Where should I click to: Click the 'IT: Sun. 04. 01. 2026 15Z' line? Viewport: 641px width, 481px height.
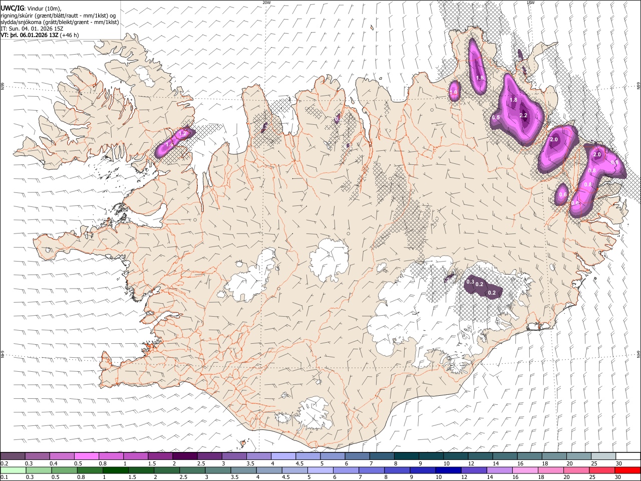(32, 29)
